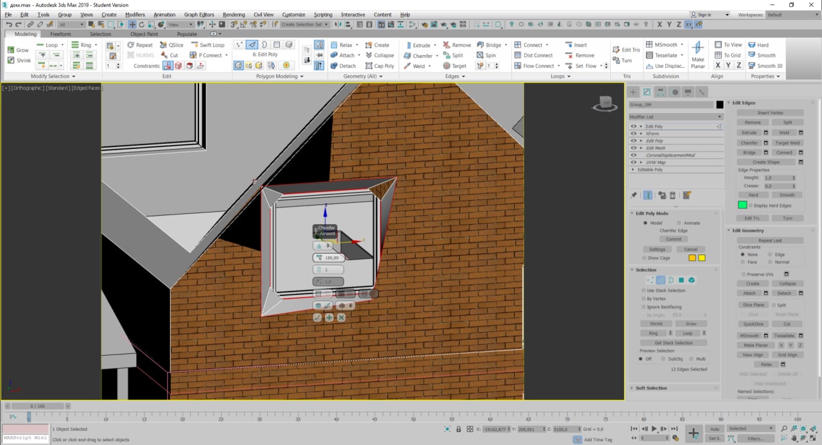Open the Create Selection Set dropdown

[x=306, y=24]
